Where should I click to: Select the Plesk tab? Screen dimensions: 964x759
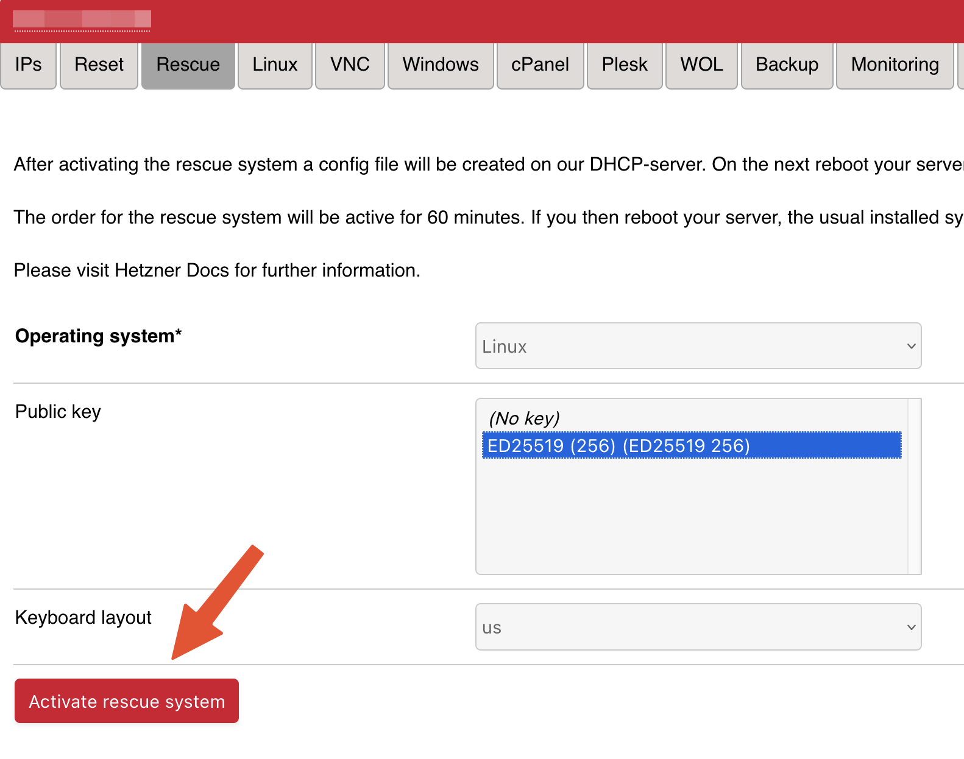click(624, 65)
